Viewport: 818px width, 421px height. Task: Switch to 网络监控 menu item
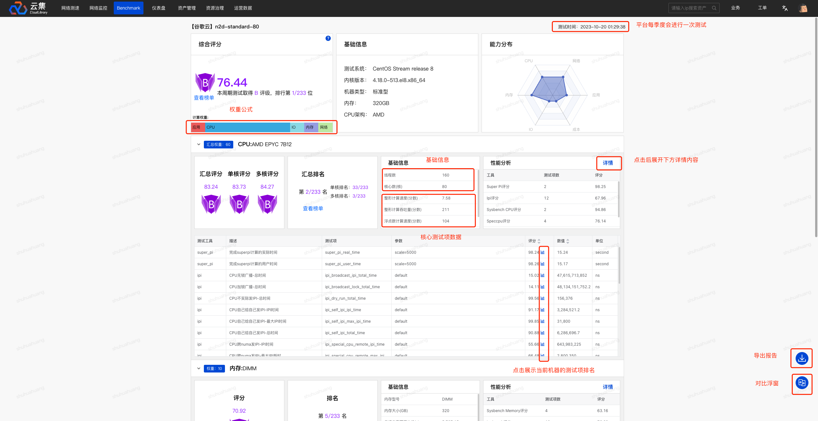tap(98, 8)
